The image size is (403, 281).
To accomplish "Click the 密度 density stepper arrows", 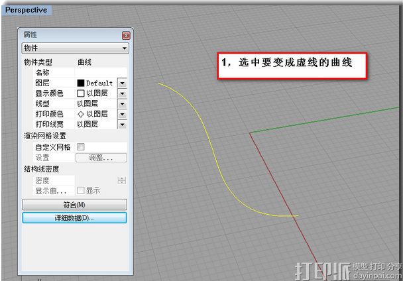I will pos(121,180).
